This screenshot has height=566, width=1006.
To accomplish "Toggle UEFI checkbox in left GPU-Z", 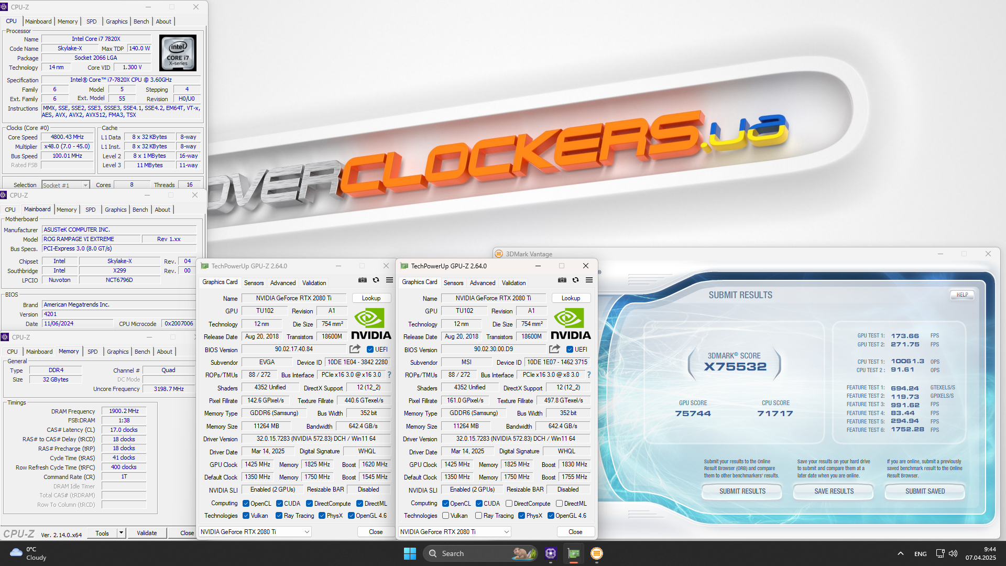I will point(370,350).
